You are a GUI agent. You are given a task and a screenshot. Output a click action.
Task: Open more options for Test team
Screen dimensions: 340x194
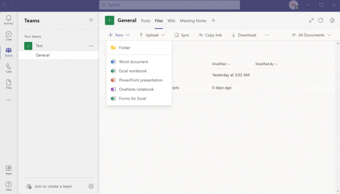click(91, 46)
